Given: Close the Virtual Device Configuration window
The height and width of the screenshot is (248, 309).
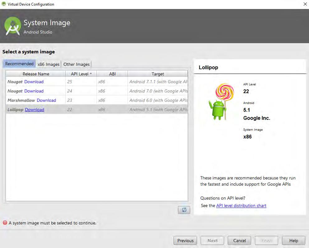Looking at the screenshot, I should pos(305,4).
